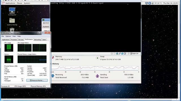Viewport: 181px width, 101px height.
Task: Open ryan's Home folder icon
Action: coord(12,20)
